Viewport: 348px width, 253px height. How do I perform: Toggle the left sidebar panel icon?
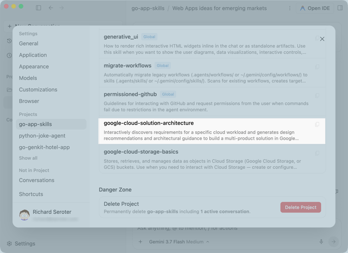[x=38, y=8]
